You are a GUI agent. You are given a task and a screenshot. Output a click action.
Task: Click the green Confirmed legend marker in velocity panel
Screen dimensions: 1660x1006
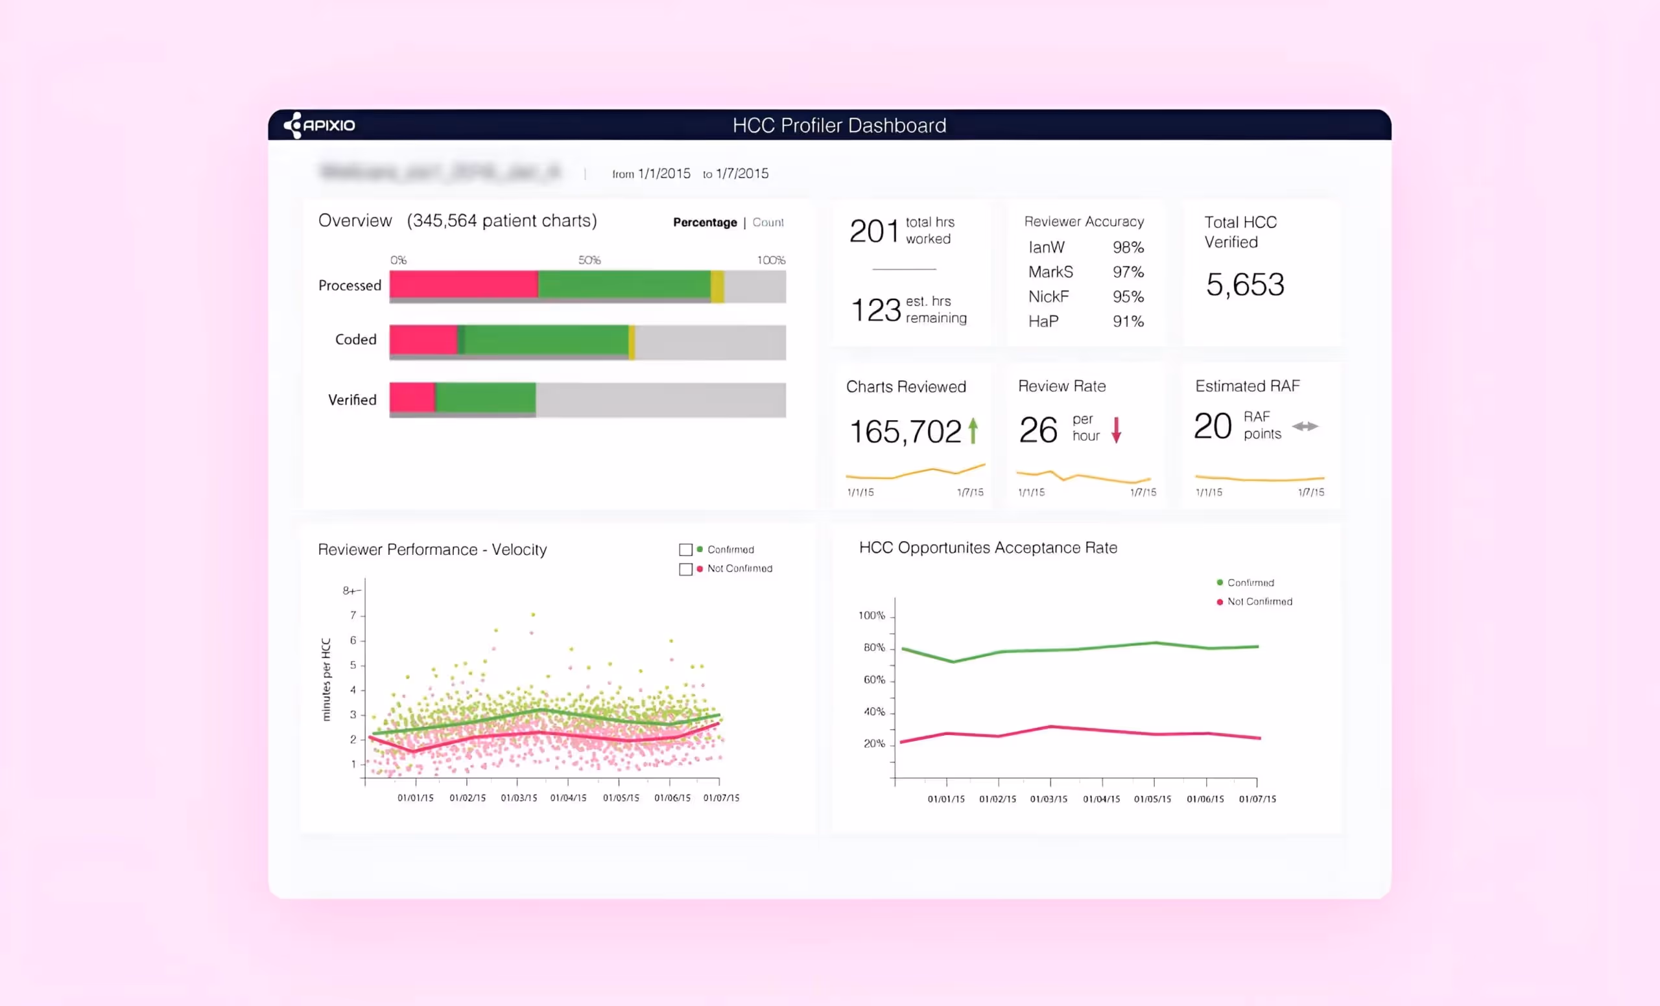(701, 549)
